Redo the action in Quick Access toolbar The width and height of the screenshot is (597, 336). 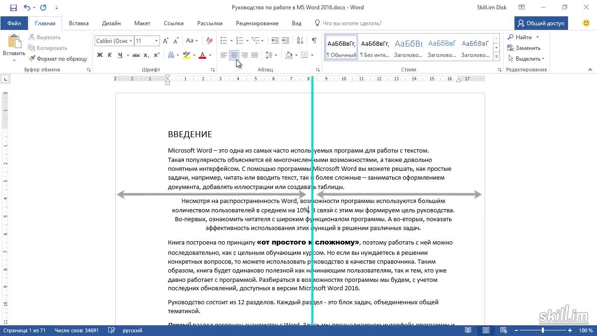pos(43,7)
